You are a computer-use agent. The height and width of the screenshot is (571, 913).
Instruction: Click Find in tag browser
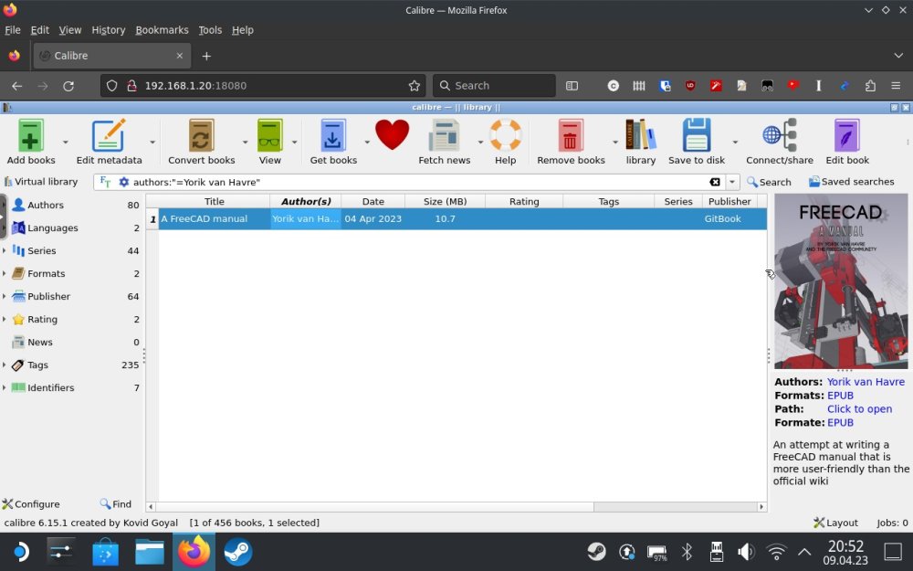(x=115, y=504)
